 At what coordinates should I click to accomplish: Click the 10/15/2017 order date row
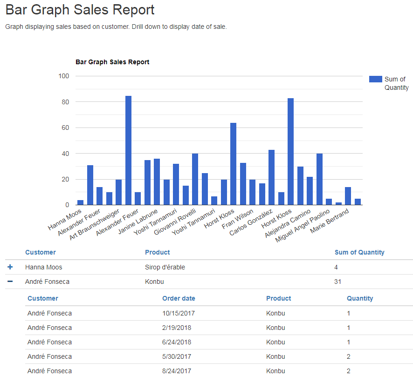(175, 313)
